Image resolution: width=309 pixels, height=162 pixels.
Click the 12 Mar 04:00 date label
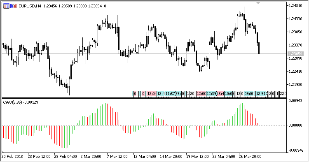click(x=145, y=157)
